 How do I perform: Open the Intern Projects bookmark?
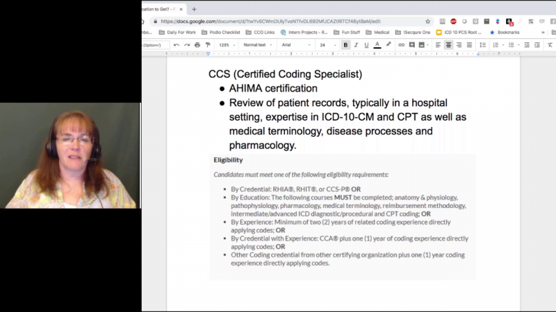(304, 32)
